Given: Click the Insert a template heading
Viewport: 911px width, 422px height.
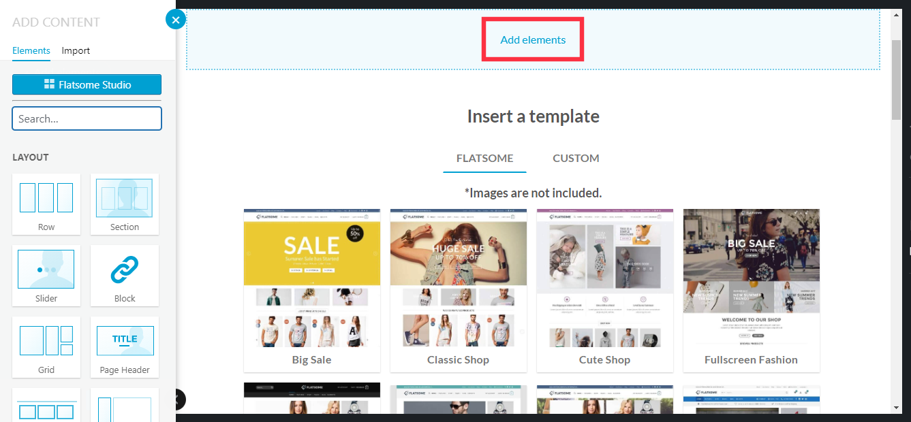Looking at the screenshot, I should (534, 116).
